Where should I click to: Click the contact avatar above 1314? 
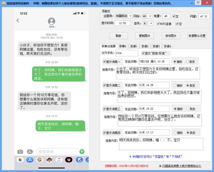pos(51,21)
